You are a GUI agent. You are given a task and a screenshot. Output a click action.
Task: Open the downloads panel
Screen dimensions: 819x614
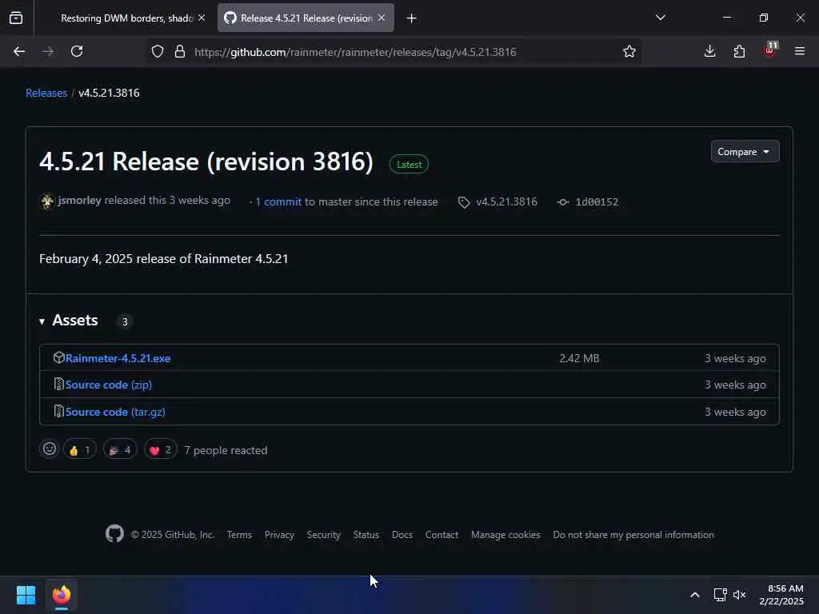[710, 51]
